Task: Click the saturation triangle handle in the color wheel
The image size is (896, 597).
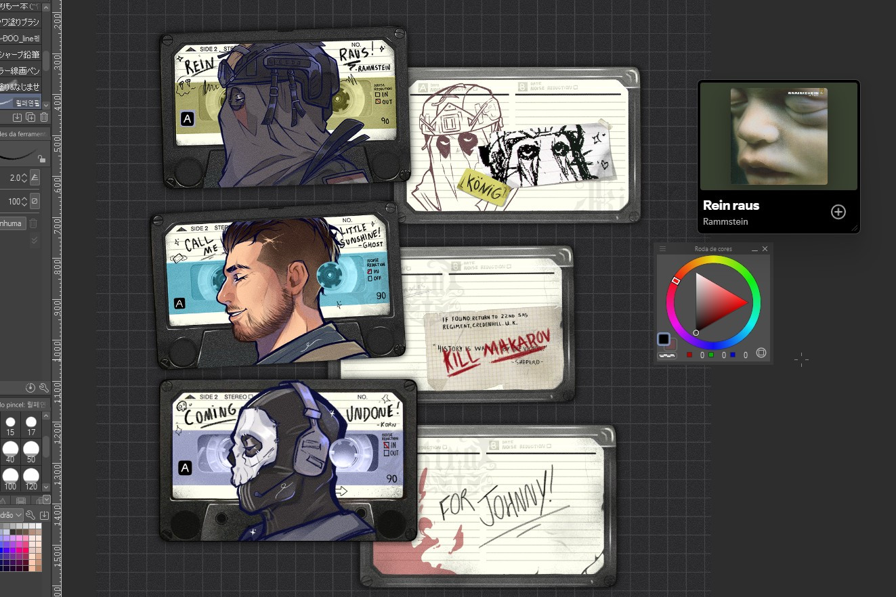Action: pyautogui.click(x=696, y=332)
